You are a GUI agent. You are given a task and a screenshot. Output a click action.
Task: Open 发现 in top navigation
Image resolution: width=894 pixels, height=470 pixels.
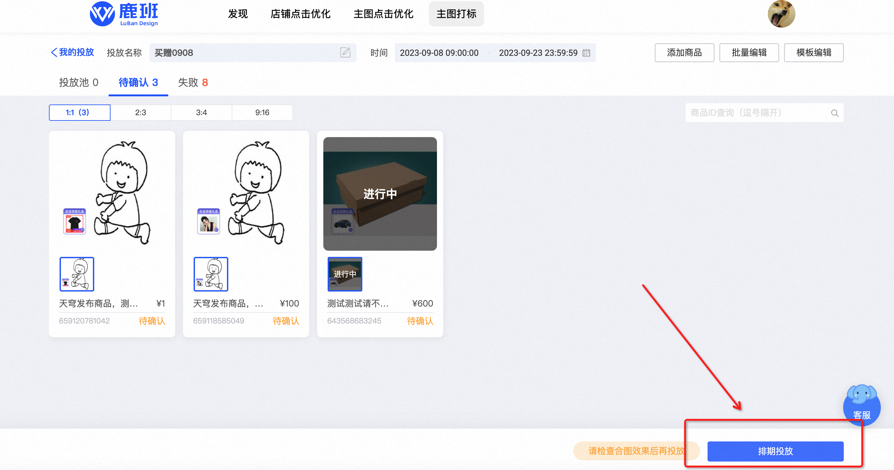(x=238, y=14)
